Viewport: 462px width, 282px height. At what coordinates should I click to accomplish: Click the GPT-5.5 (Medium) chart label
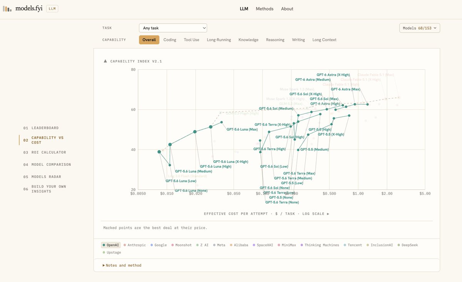tap(315, 149)
